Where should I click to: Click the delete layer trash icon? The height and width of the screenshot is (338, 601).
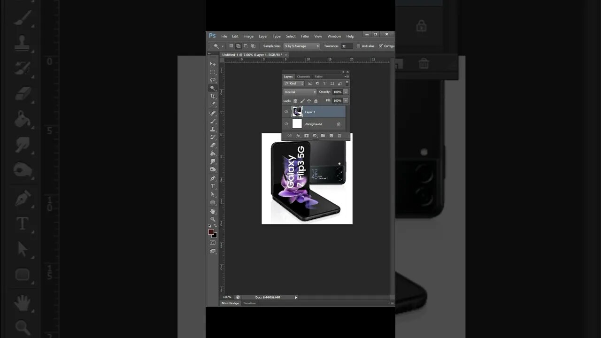pyautogui.click(x=339, y=136)
